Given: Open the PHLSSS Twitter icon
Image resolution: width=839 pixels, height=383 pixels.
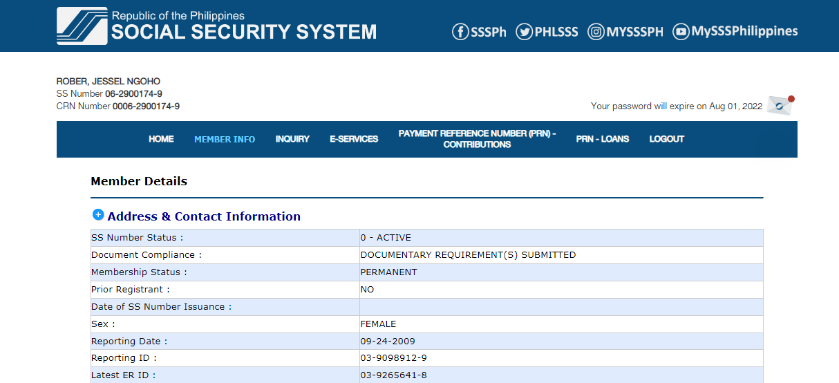Looking at the screenshot, I should click(525, 32).
